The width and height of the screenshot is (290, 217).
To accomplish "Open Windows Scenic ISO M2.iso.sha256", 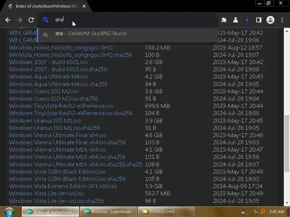I will [53, 98].
